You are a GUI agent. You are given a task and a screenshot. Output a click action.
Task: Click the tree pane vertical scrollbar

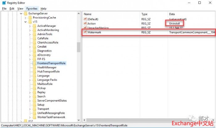[79, 47]
